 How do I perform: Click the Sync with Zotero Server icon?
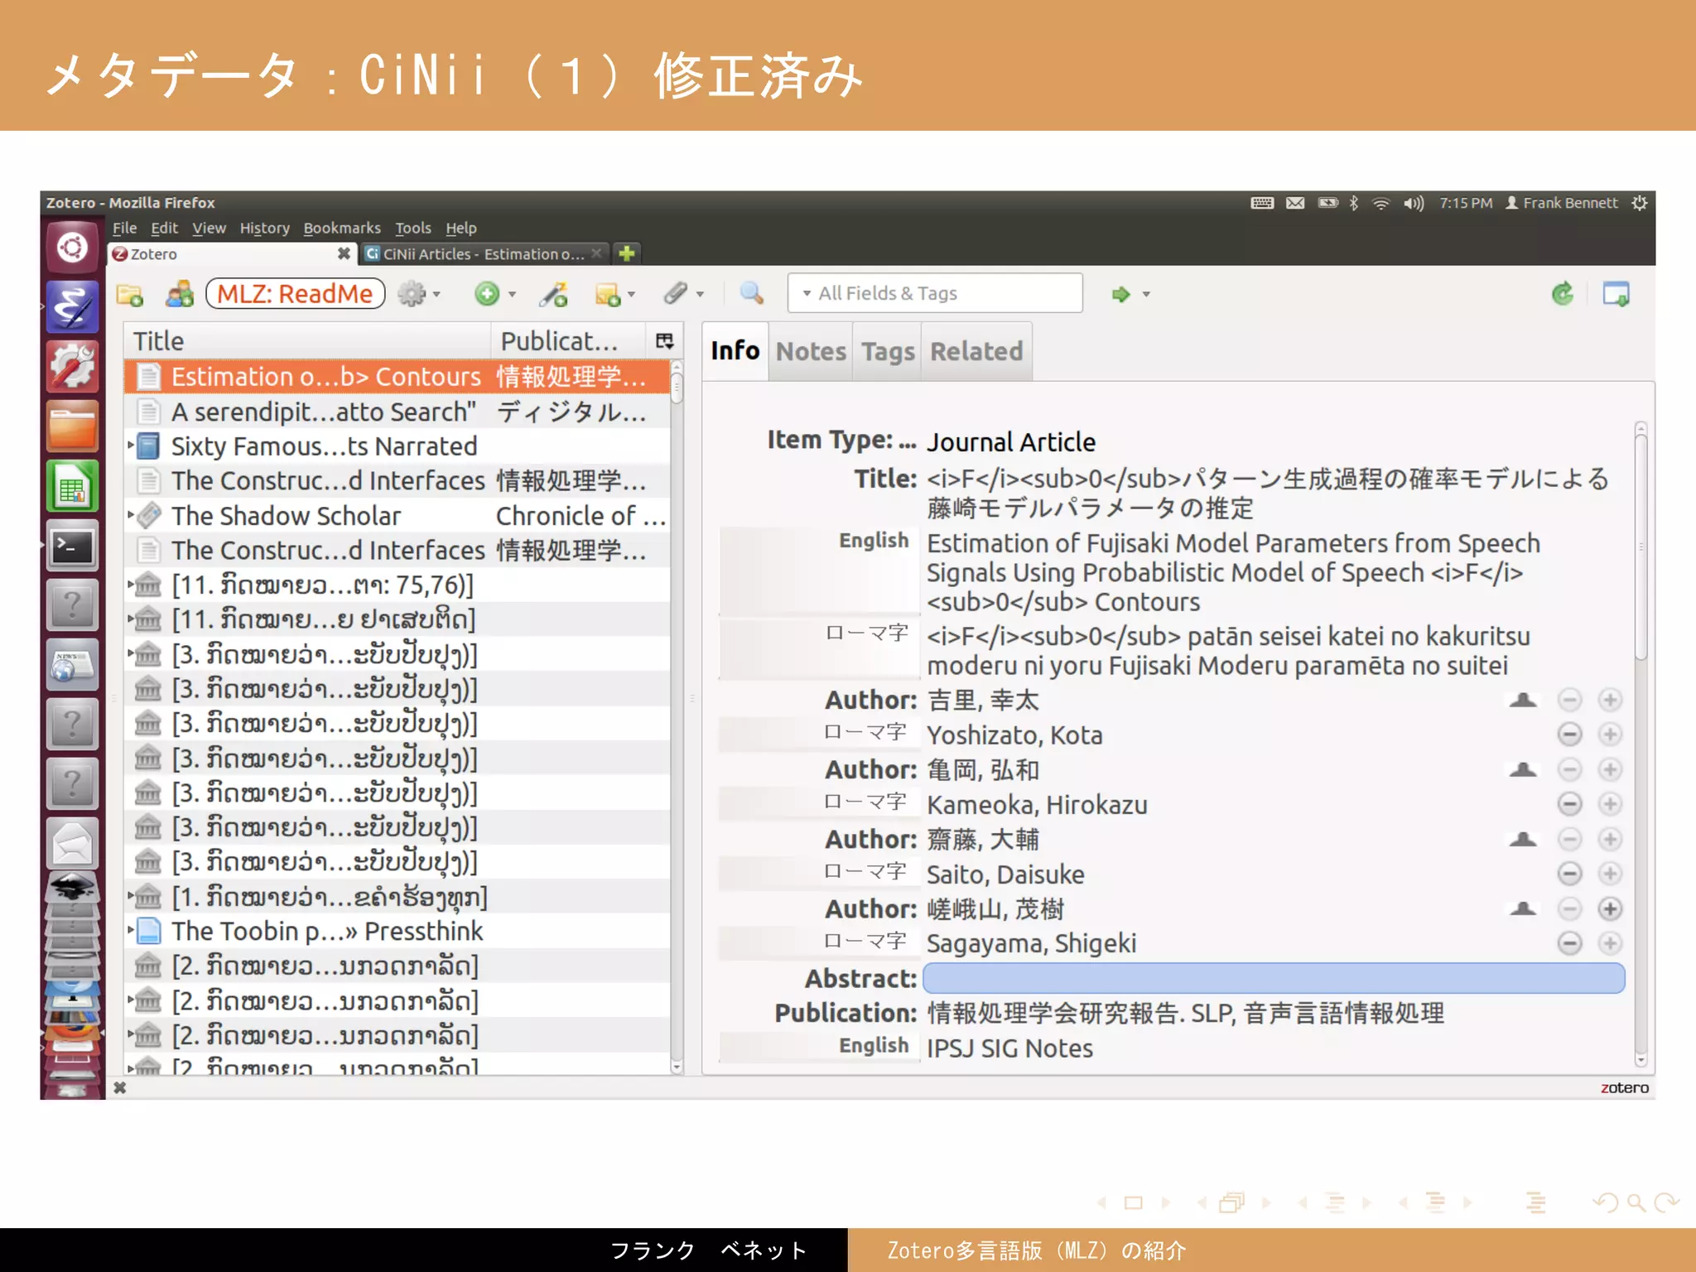pyautogui.click(x=1563, y=293)
